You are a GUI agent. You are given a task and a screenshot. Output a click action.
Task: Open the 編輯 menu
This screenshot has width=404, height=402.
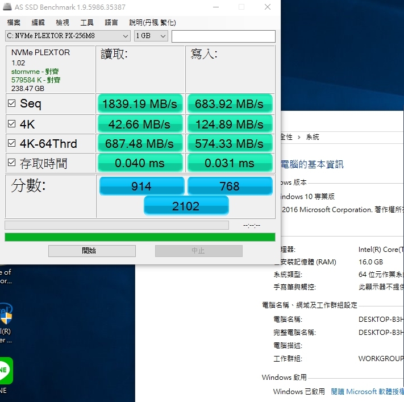click(x=38, y=22)
